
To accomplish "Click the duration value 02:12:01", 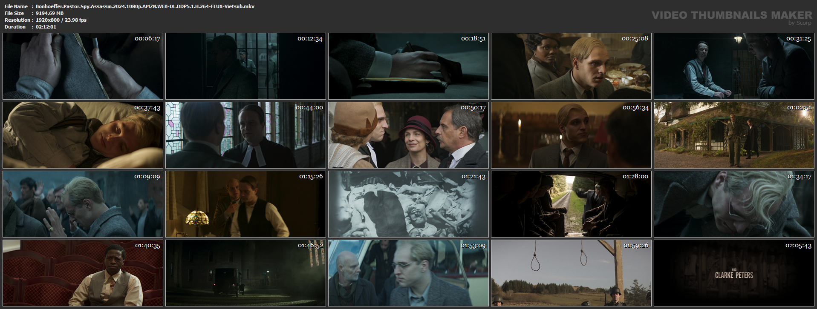I will (46, 27).
